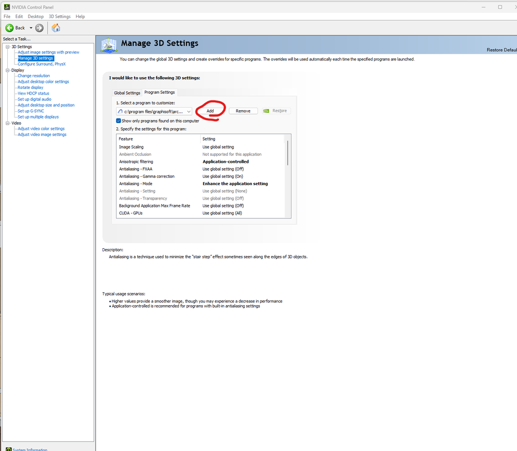Select Antialiasing - Gamma correction row
517x451 pixels.
(200, 176)
